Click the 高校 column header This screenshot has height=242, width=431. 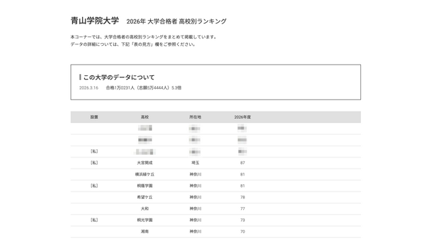click(x=145, y=117)
